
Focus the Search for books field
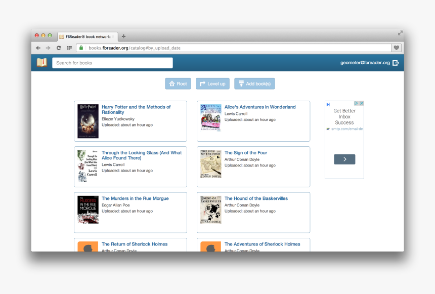click(x=112, y=63)
